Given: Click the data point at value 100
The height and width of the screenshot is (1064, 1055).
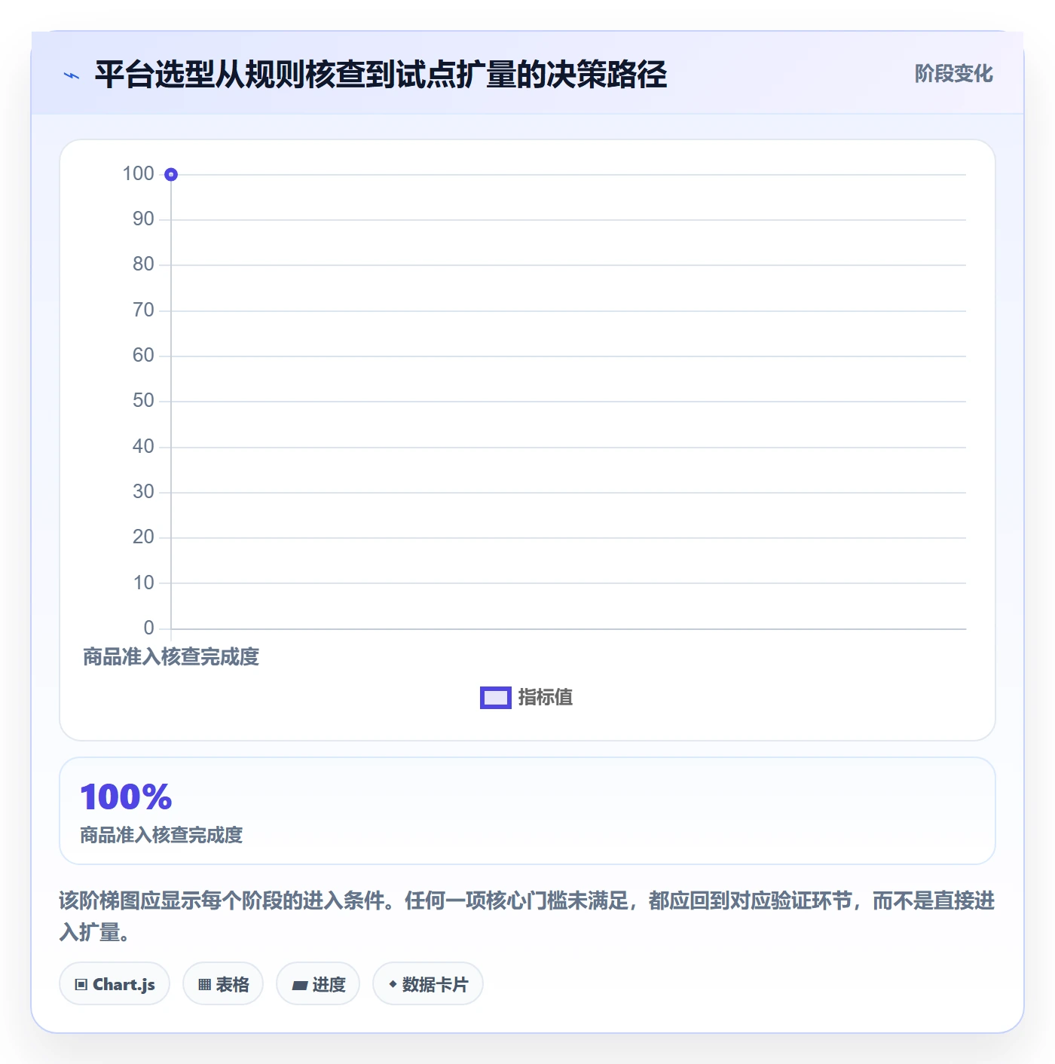Looking at the screenshot, I should click(x=171, y=175).
